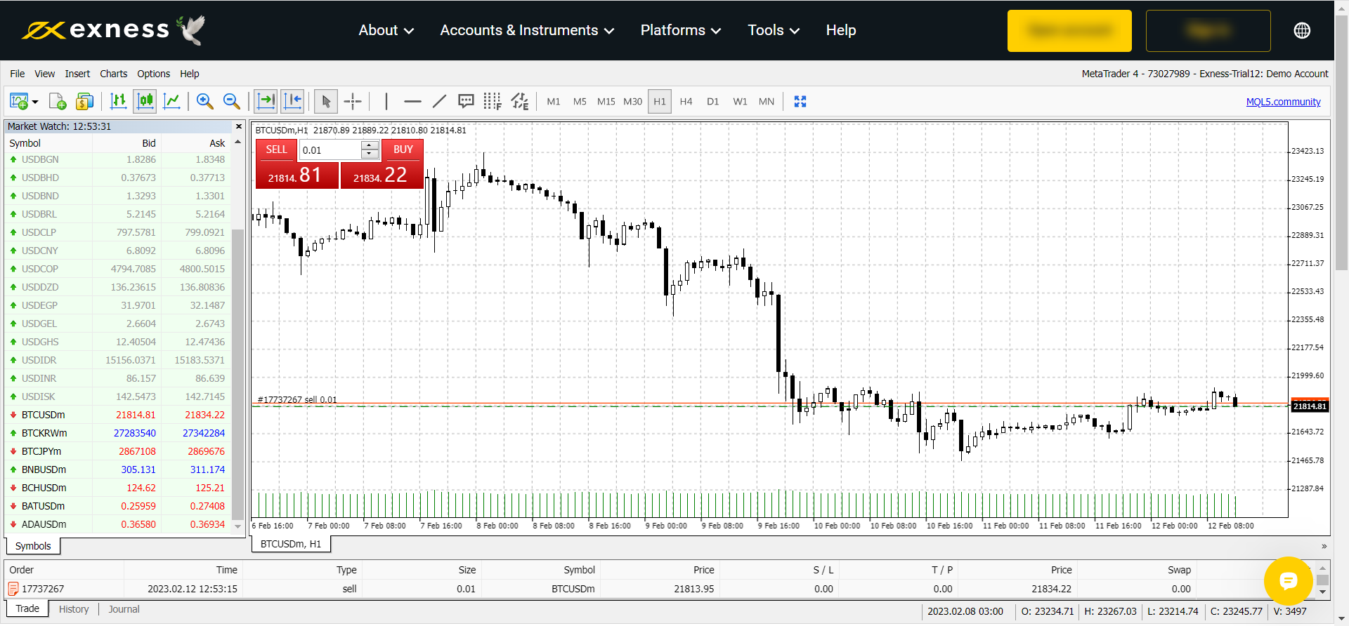Open the language globe selector
Viewport: 1349px width, 626px height.
pos(1302,30)
